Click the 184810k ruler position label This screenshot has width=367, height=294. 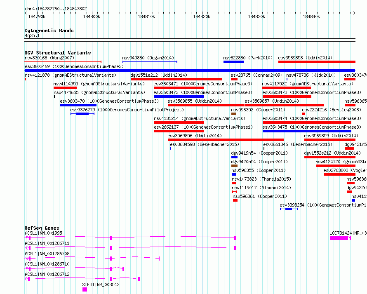(146, 16)
